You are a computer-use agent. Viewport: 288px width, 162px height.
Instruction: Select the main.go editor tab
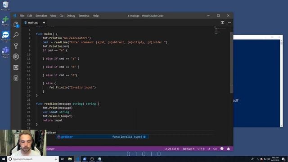click(x=35, y=22)
